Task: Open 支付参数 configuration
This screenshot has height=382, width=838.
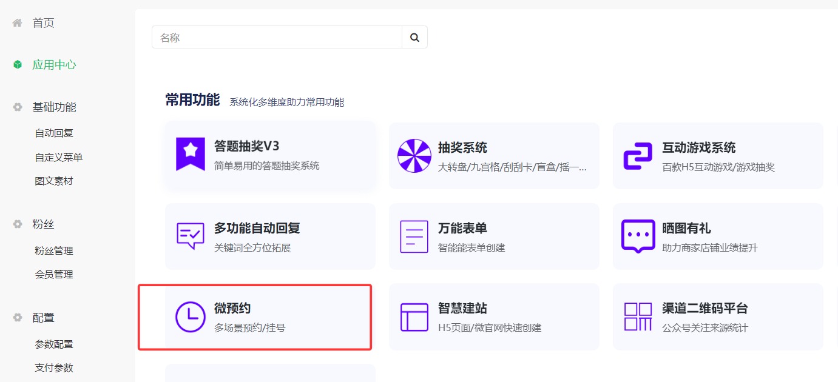Action: pyautogui.click(x=55, y=367)
